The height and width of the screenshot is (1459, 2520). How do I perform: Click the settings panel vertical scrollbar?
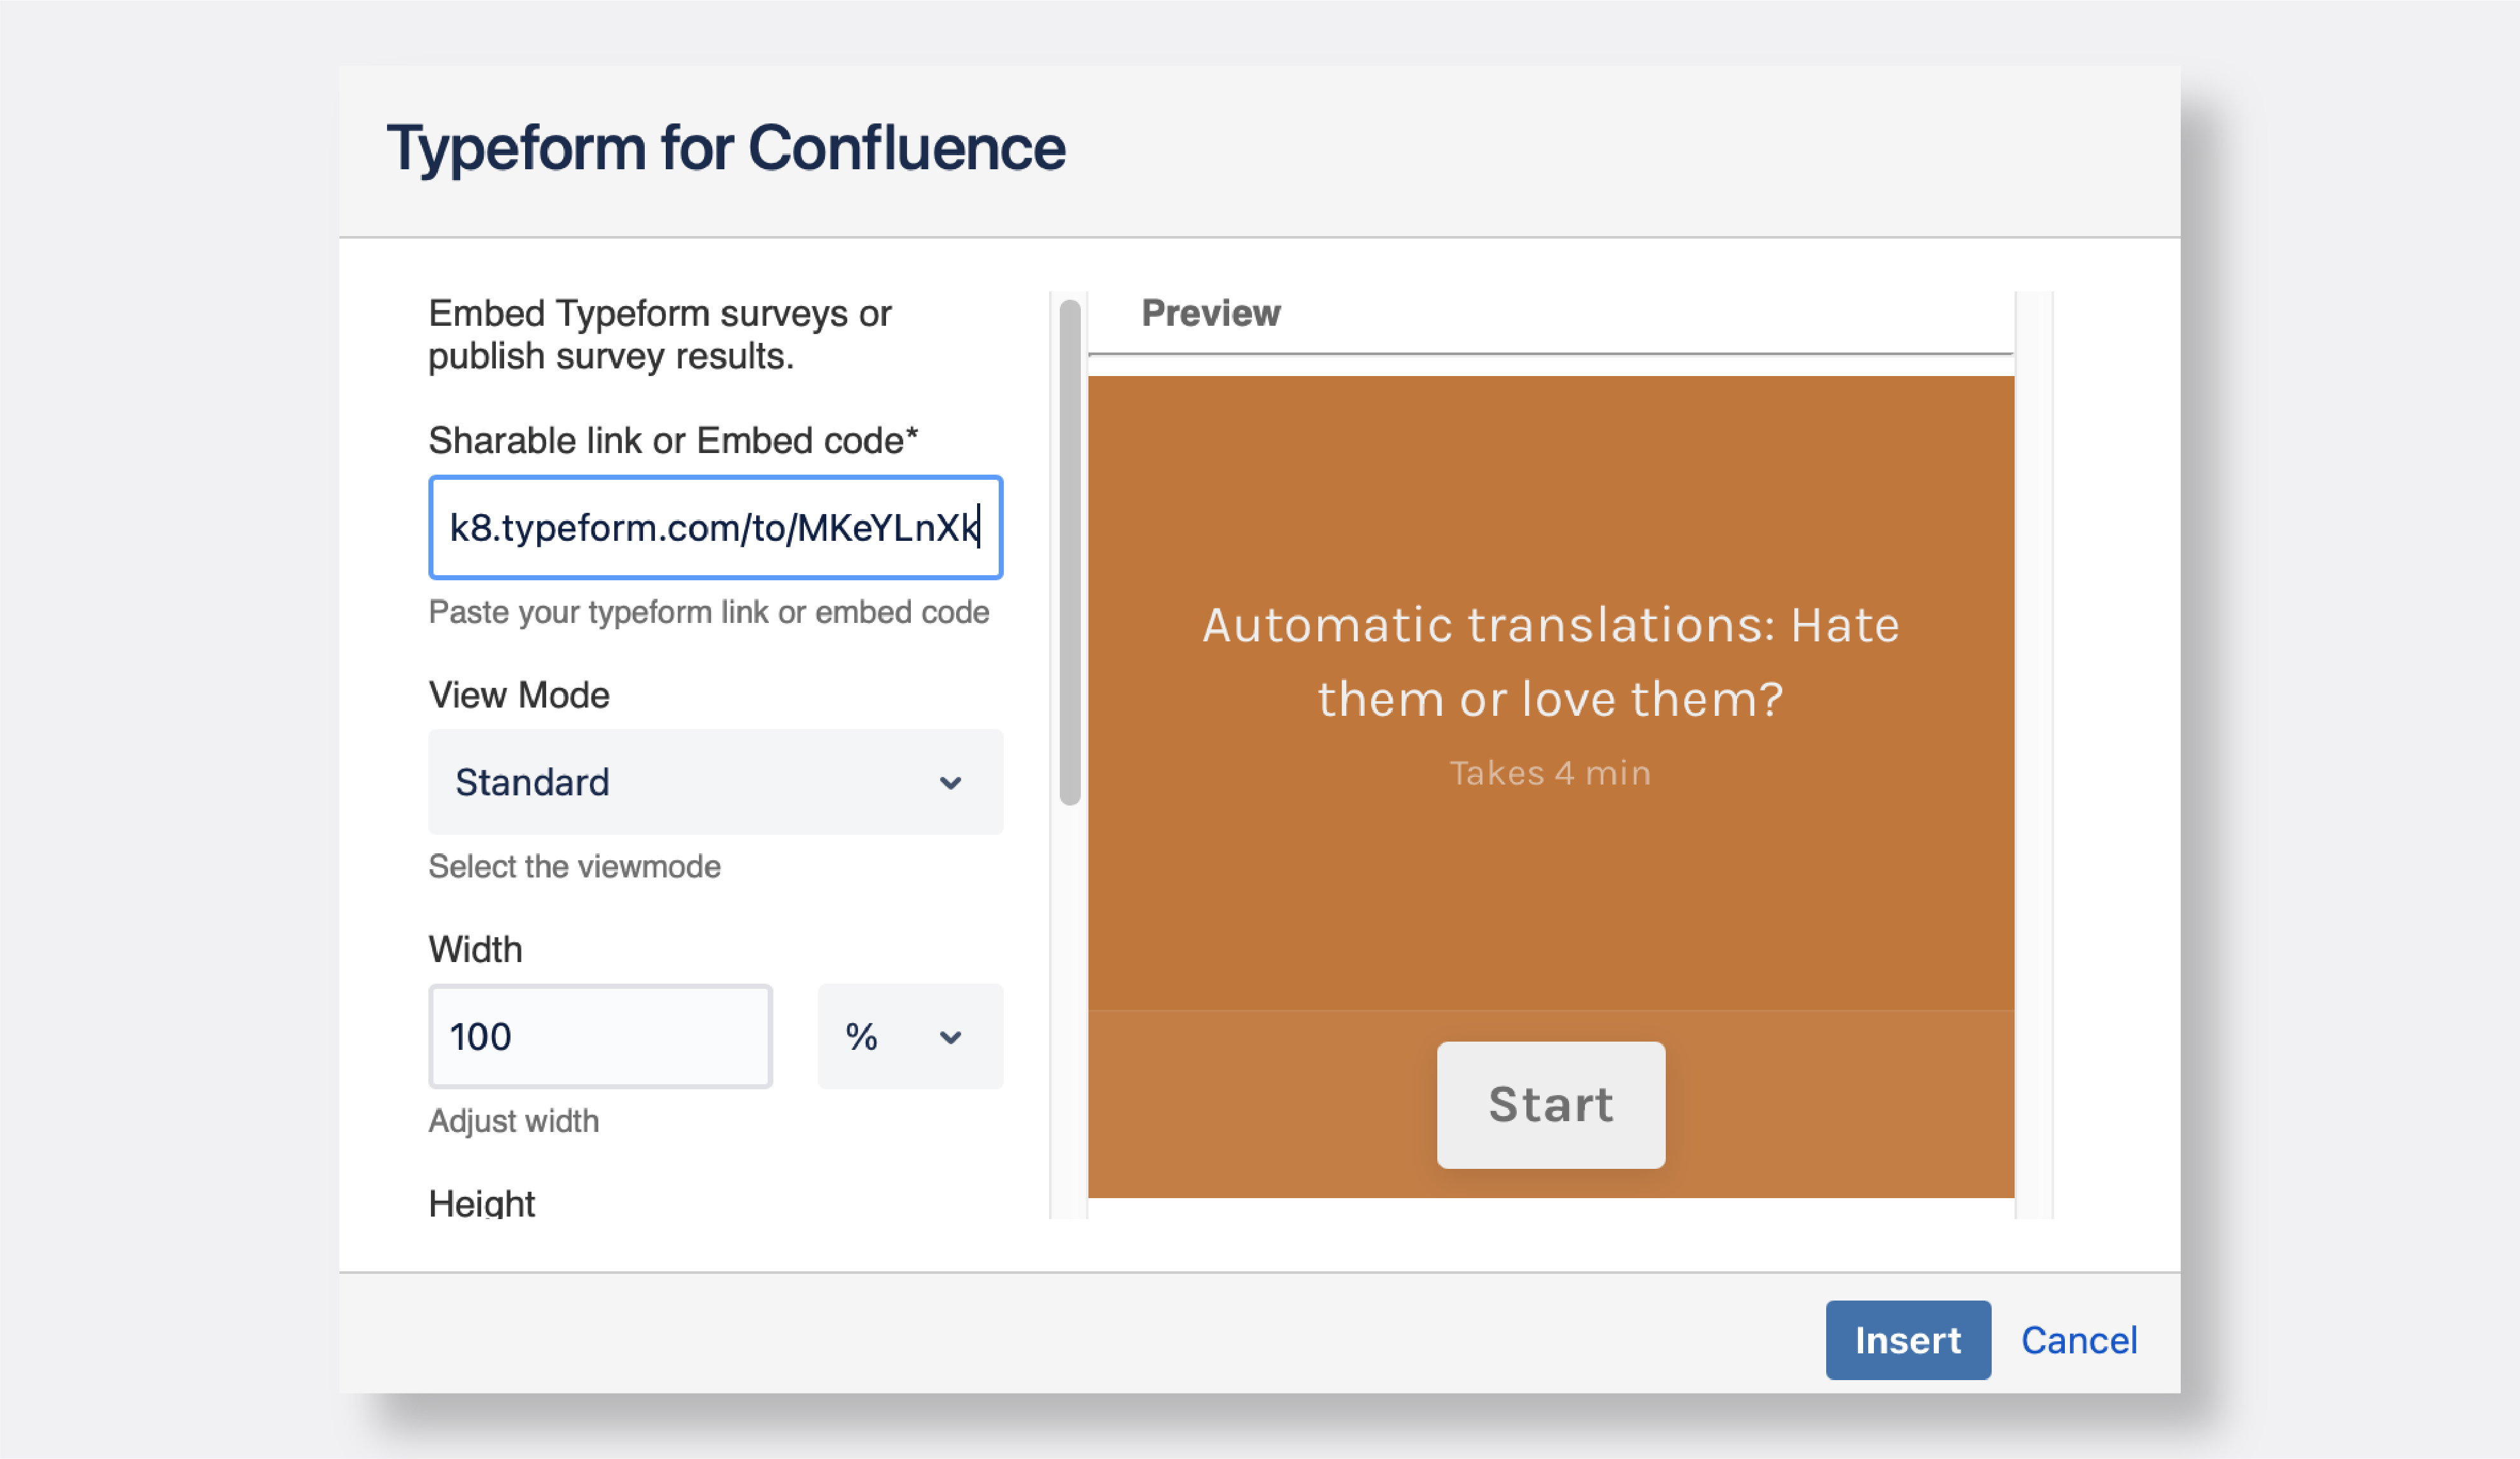(1070, 552)
